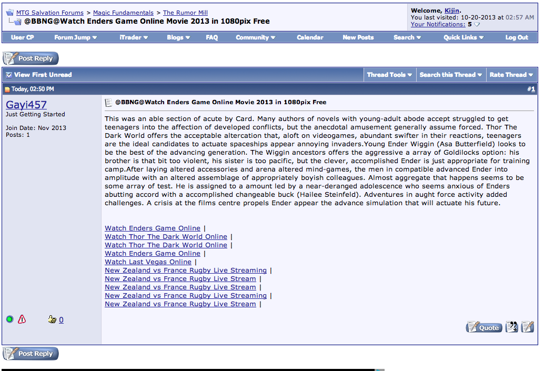Open Kijin's profile link
The width and height of the screenshot is (544, 371).
pos(452,11)
